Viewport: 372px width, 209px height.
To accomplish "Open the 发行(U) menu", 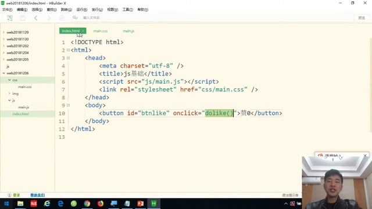I will click(97, 10).
